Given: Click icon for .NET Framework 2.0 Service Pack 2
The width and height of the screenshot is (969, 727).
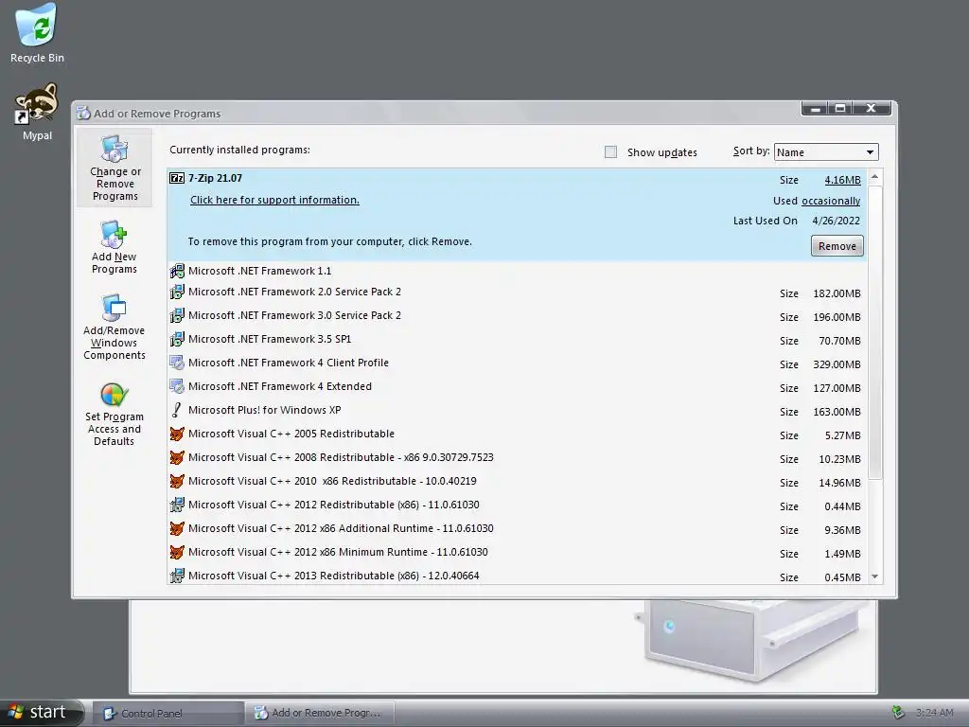Looking at the screenshot, I should point(177,292).
